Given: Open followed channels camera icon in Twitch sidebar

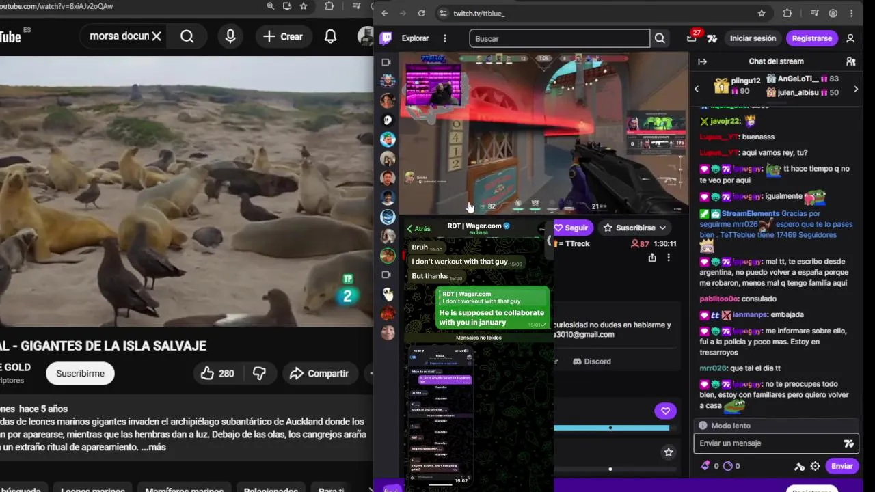Looking at the screenshot, I should (x=386, y=62).
